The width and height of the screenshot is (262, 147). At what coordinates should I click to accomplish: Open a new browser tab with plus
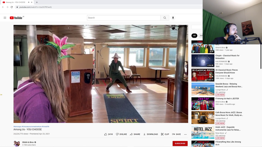37,2
